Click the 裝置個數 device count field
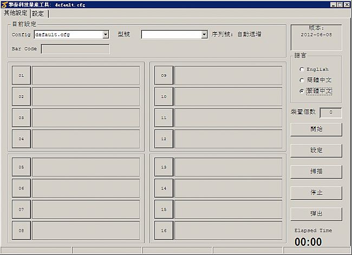The width and height of the screenshot is (352, 255). pyautogui.click(x=330, y=113)
